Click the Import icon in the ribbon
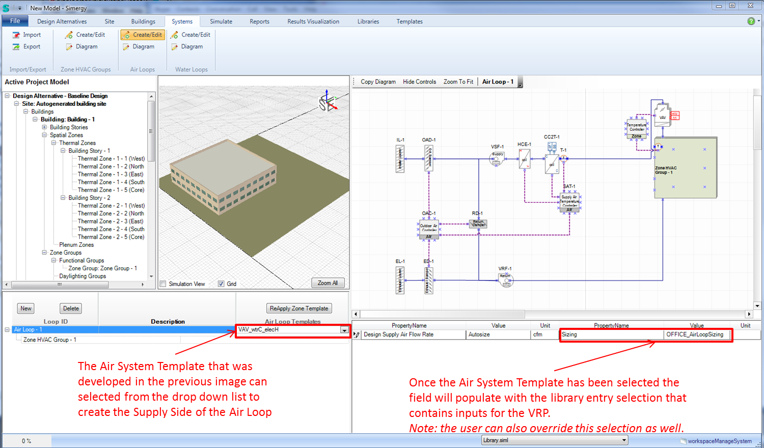The image size is (764, 448). (17, 35)
